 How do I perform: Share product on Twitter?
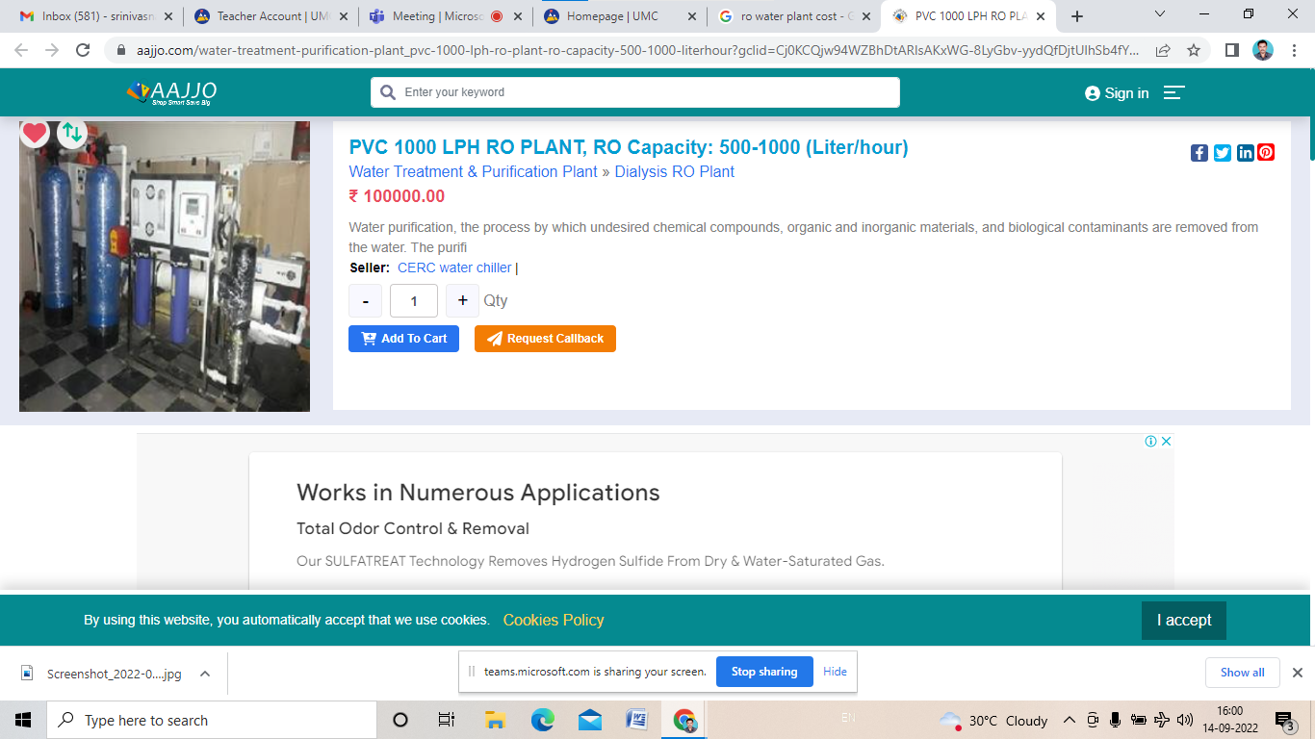(x=1223, y=152)
